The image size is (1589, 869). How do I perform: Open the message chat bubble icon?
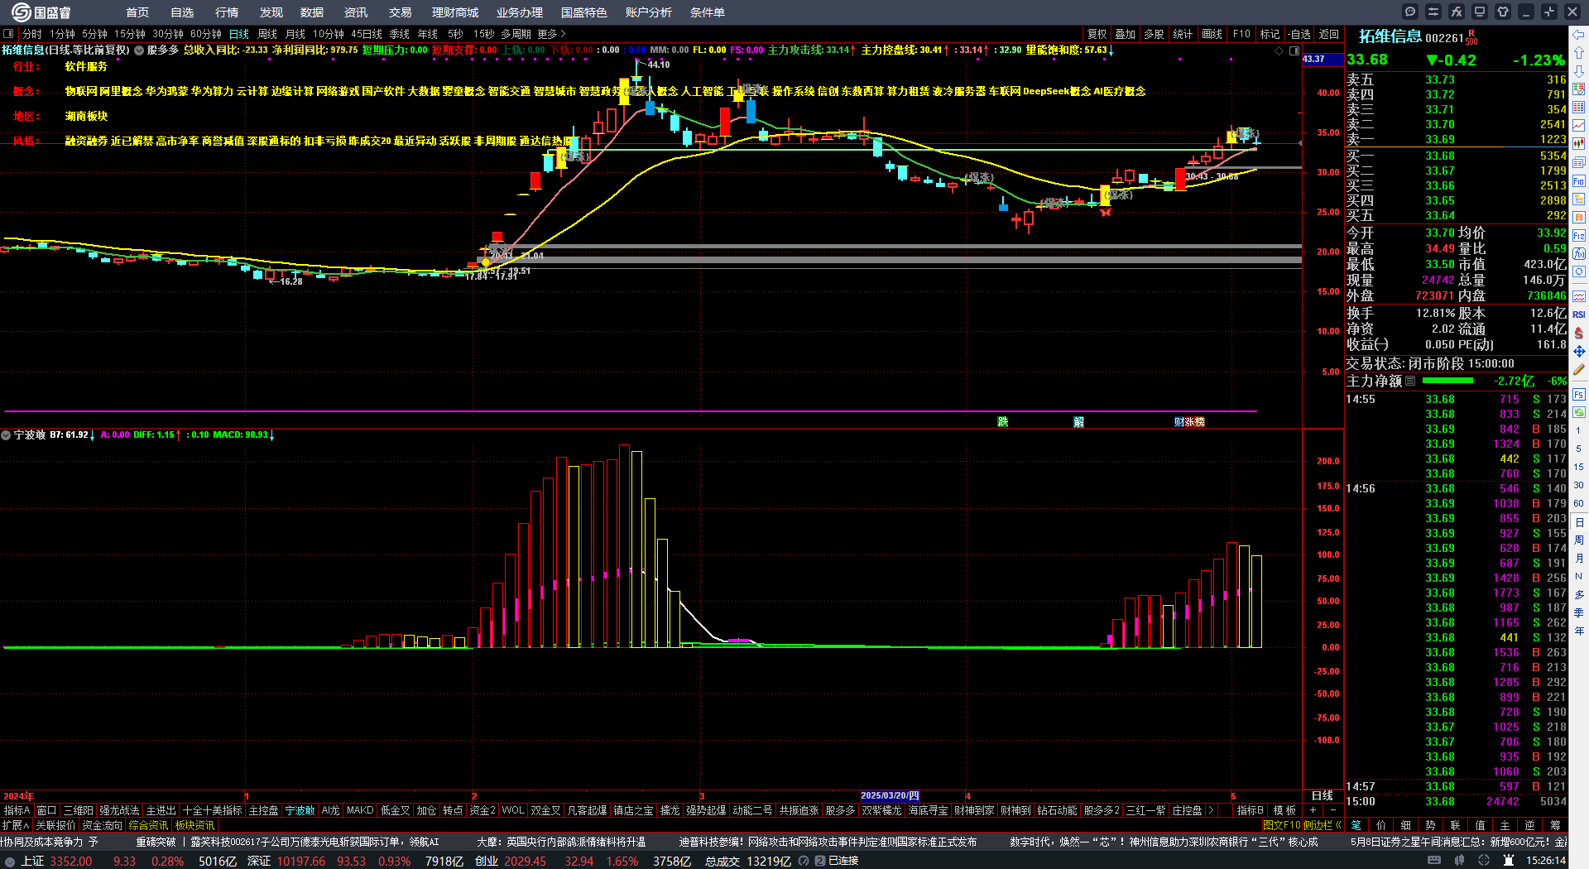[x=1410, y=12]
